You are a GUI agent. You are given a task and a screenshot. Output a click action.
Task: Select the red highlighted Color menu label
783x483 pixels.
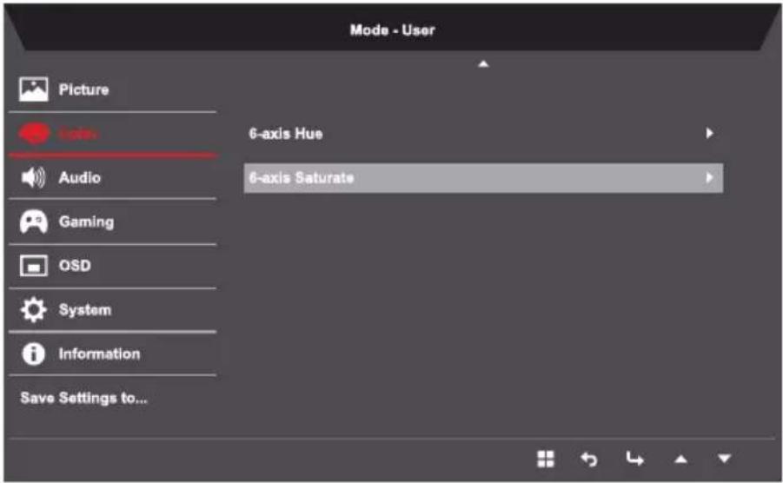pos(77,133)
